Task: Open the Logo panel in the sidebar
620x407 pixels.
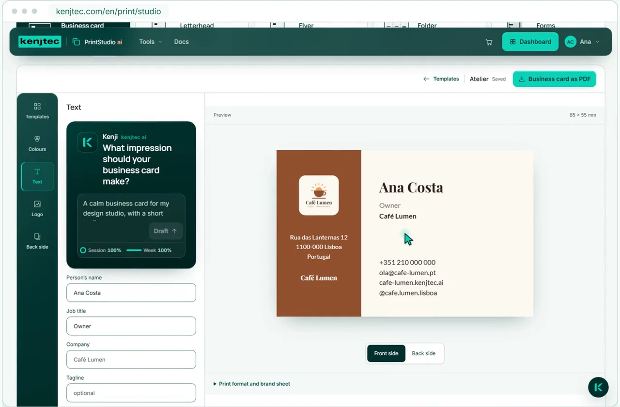Action: pos(37,208)
